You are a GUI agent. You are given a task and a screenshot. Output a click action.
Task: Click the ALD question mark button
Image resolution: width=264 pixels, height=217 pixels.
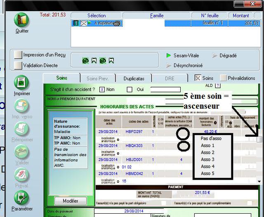[x=218, y=86]
